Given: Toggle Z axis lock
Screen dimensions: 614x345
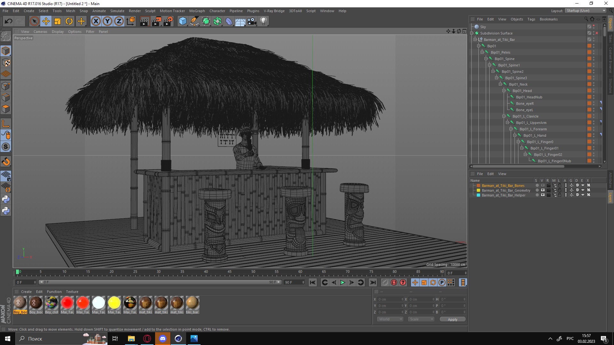Looking at the screenshot, I should 119,21.
